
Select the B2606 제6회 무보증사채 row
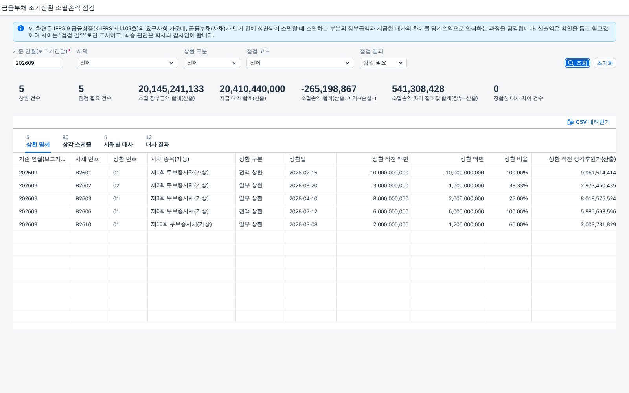click(314, 211)
